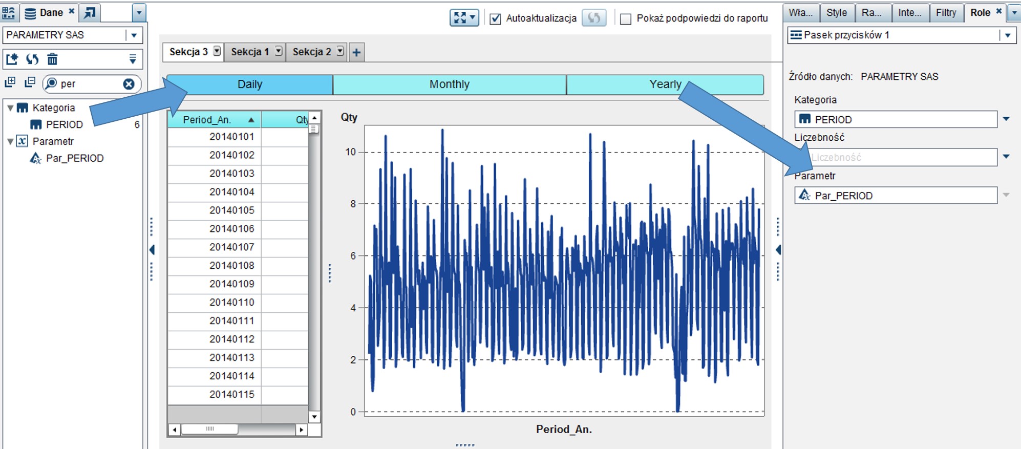Open the Wła... properties tab

tap(801, 13)
